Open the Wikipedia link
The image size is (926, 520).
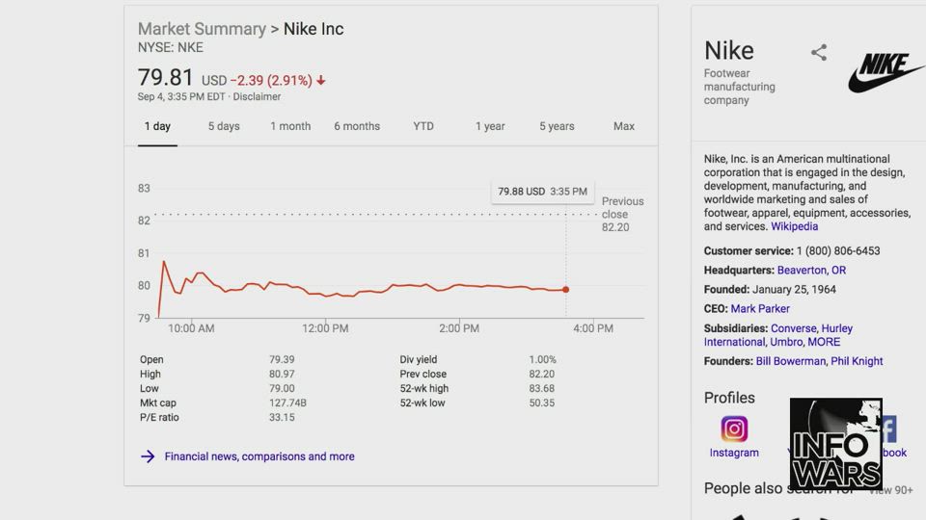(794, 226)
